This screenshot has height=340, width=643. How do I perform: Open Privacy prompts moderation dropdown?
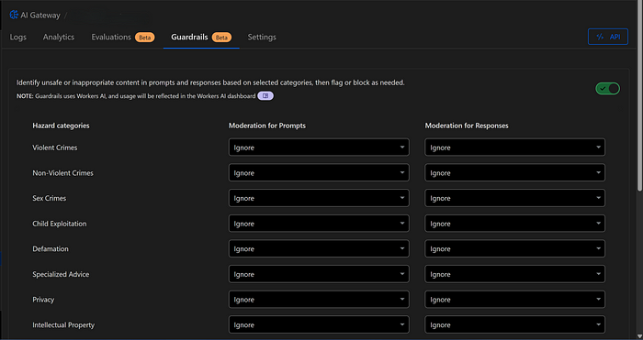click(319, 300)
